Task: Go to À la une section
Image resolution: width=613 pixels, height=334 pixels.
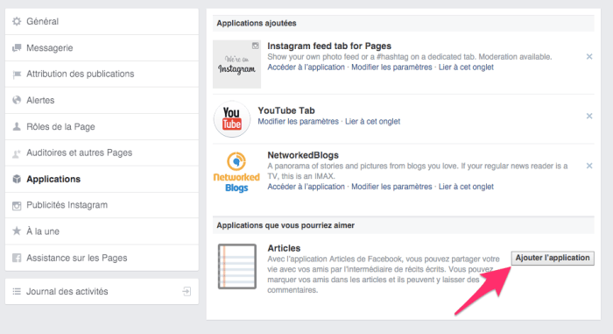Action: coord(102,231)
